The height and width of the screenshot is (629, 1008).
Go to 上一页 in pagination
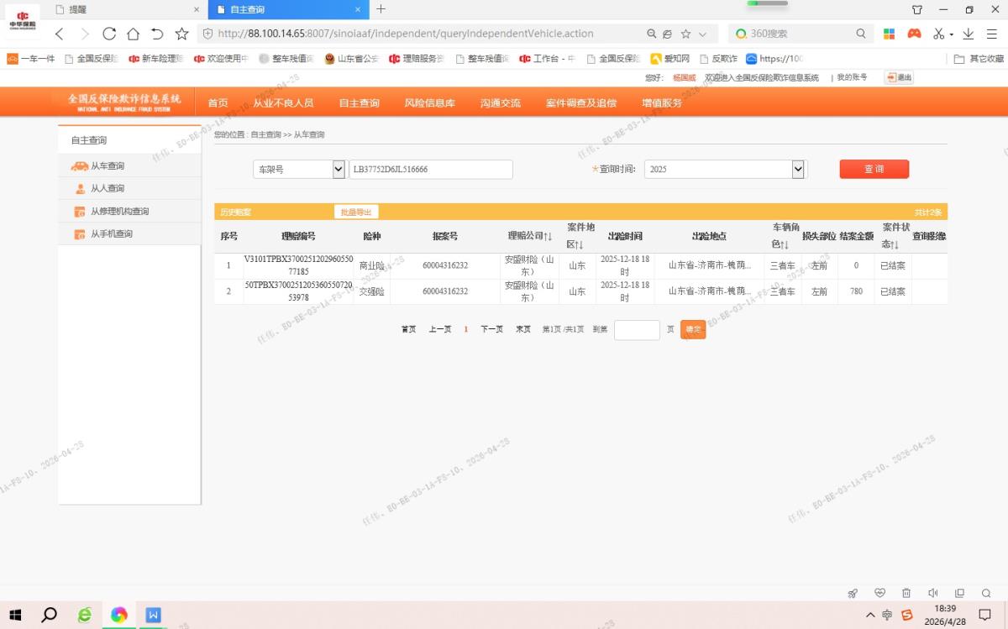[x=439, y=329]
